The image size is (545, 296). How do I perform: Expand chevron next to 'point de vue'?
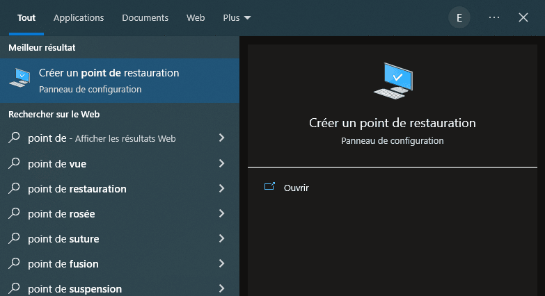tap(222, 163)
